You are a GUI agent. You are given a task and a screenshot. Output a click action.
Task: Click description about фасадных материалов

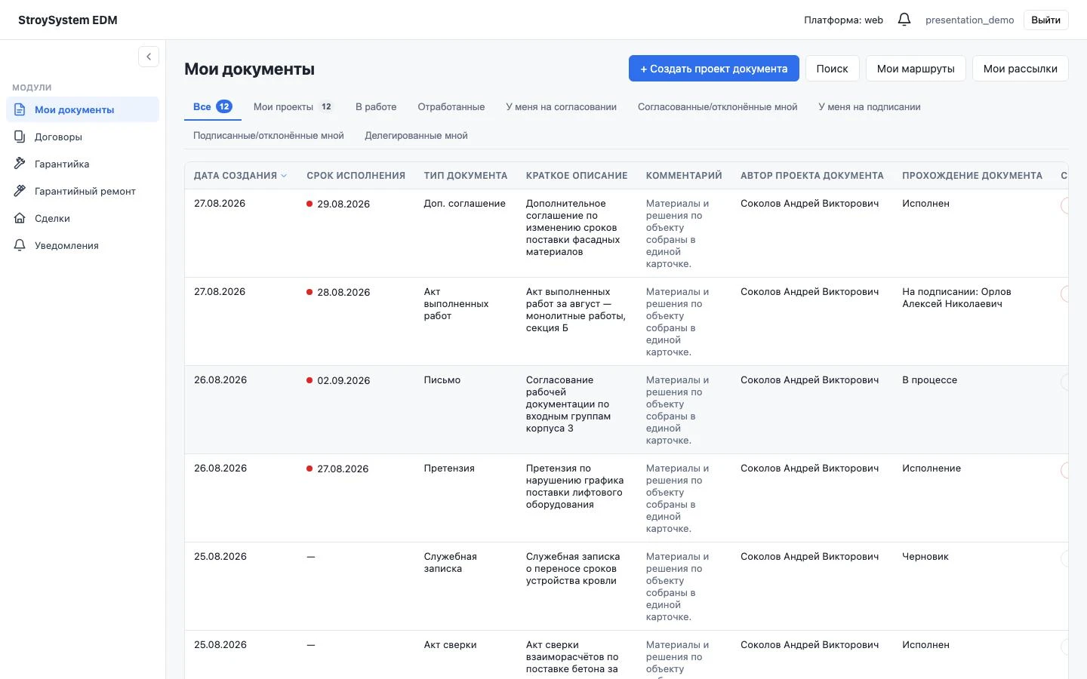click(x=573, y=228)
